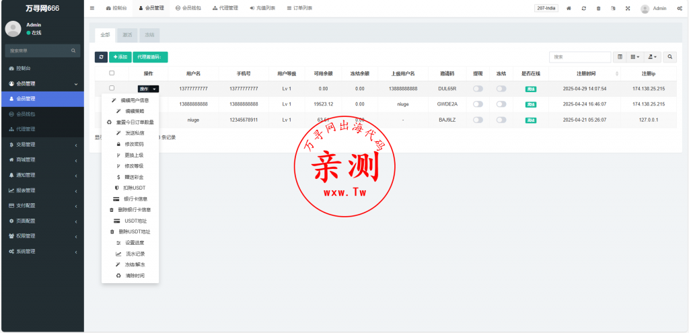Select the highlighted 会员管理 sidebar submenu item

(42, 99)
